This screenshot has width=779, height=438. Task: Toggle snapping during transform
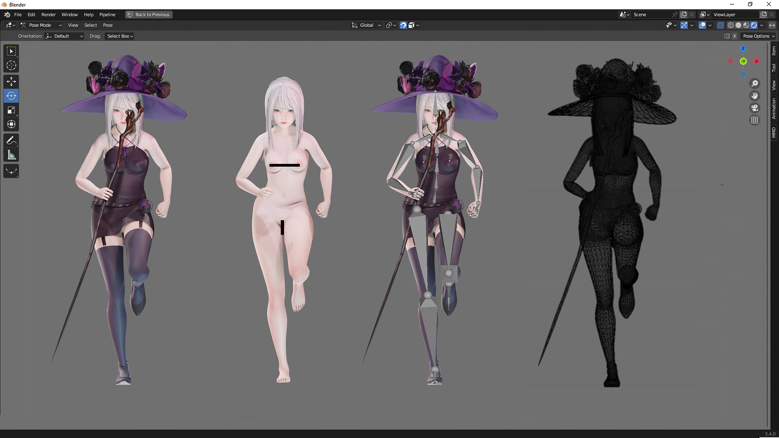point(403,25)
